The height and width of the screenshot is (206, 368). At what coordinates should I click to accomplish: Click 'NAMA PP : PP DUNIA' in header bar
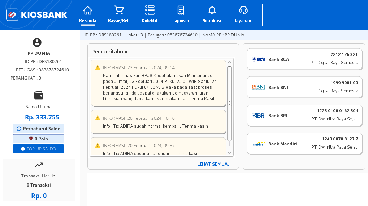point(223,35)
